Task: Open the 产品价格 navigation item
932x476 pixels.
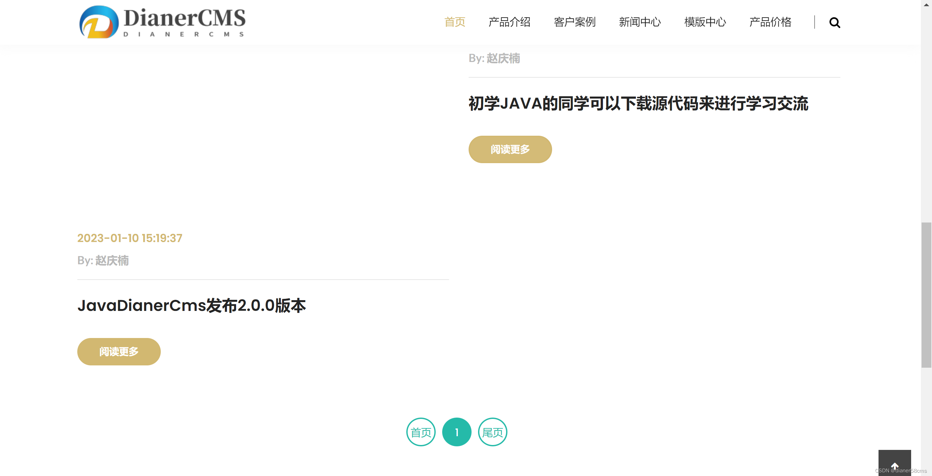Action: (x=770, y=22)
